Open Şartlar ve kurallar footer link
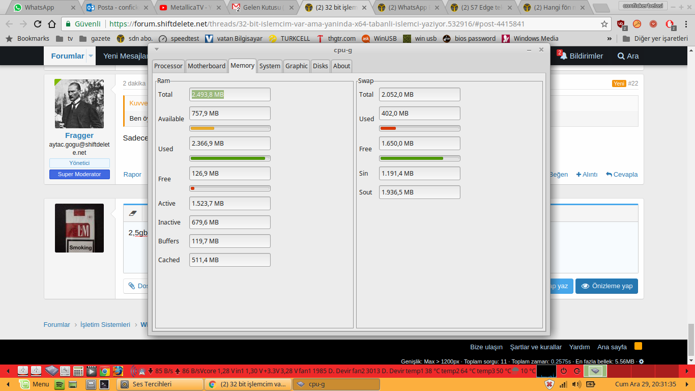This screenshot has width=695, height=391. pyautogui.click(x=536, y=347)
